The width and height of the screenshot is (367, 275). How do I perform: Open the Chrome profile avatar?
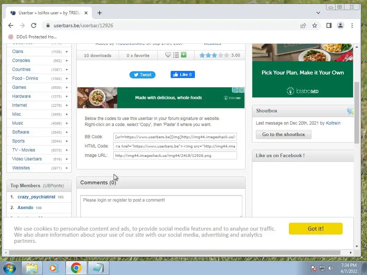[x=340, y=25]
